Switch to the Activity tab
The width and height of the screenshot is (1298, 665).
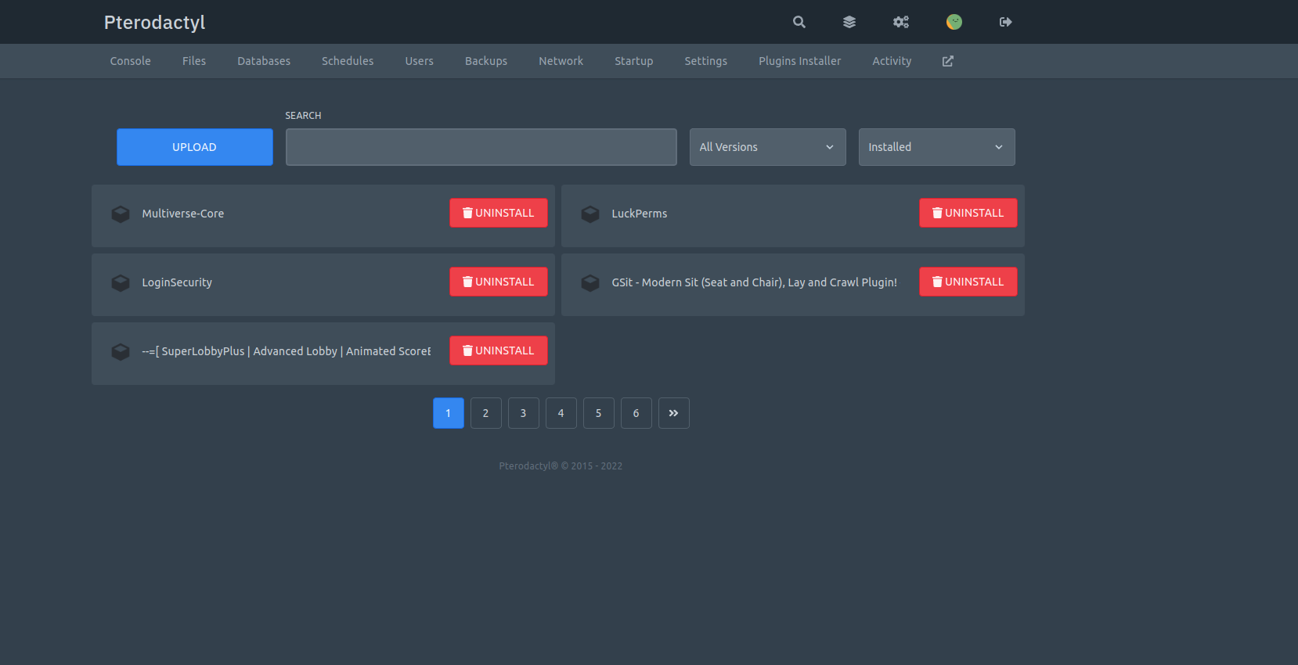892,61
